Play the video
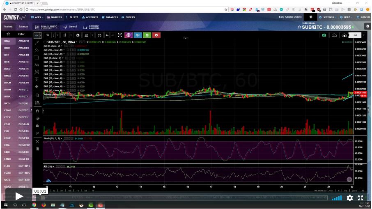The width and height of the screenshot is (372, 209). [19, 196]
